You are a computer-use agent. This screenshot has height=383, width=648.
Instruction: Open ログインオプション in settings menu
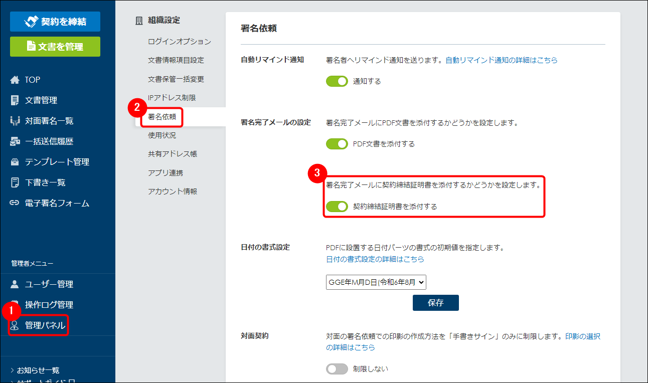180,42
